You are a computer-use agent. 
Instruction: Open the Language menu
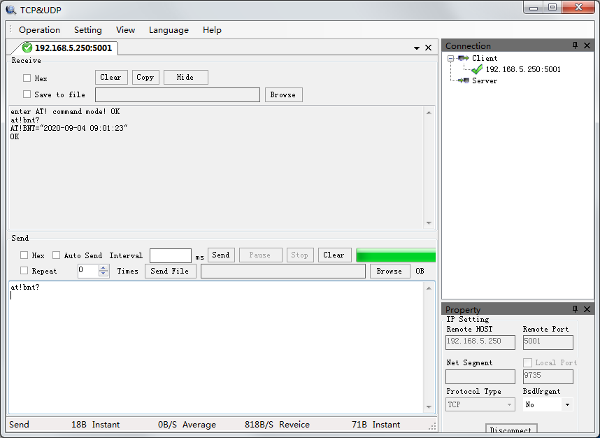(169, 30)
